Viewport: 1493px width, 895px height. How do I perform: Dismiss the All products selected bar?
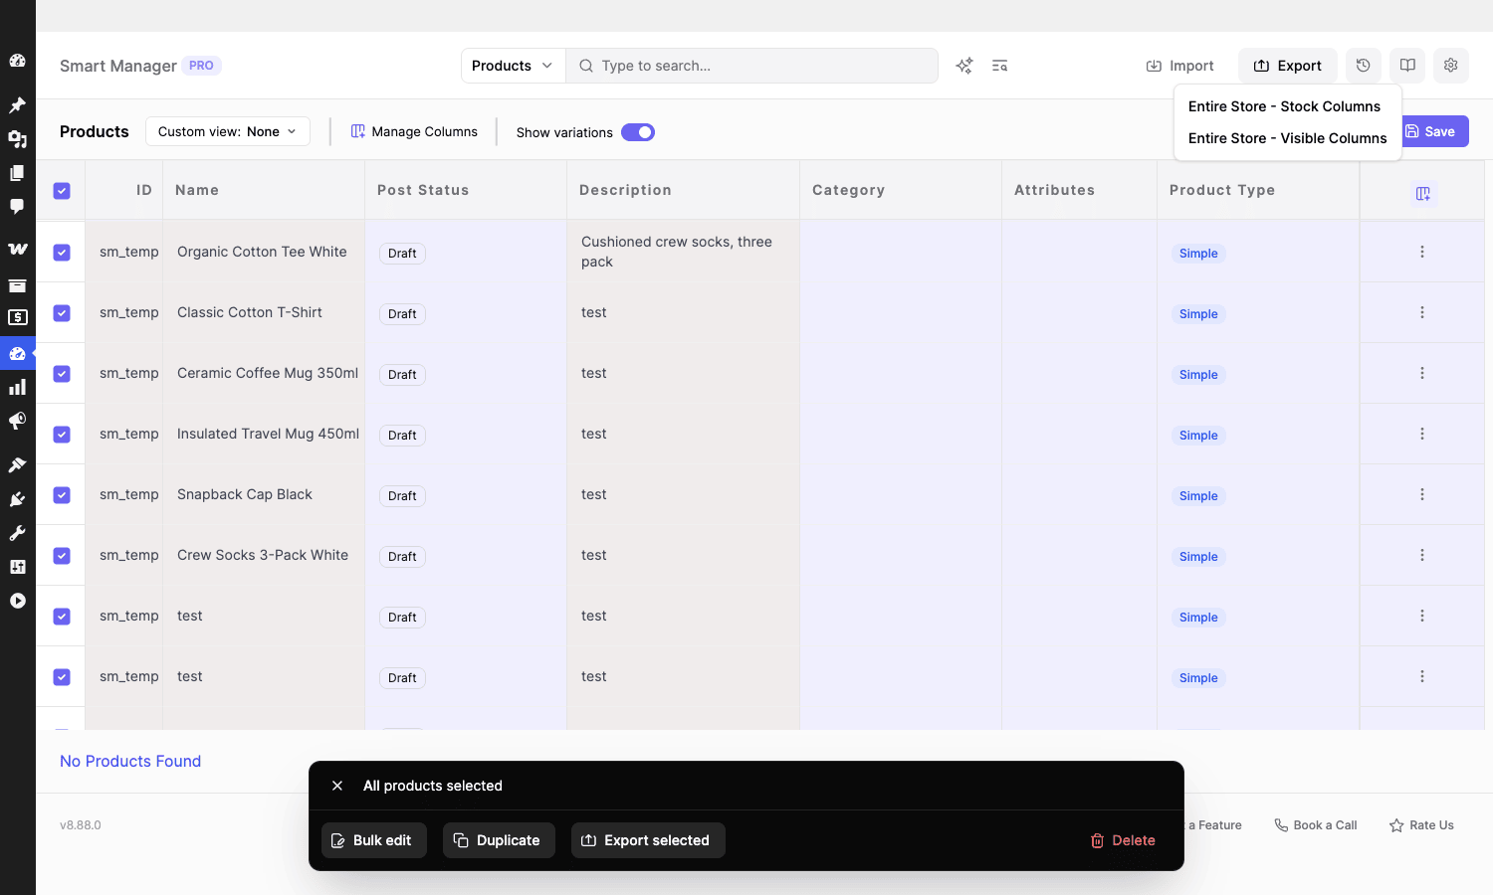tap(337, 786)
